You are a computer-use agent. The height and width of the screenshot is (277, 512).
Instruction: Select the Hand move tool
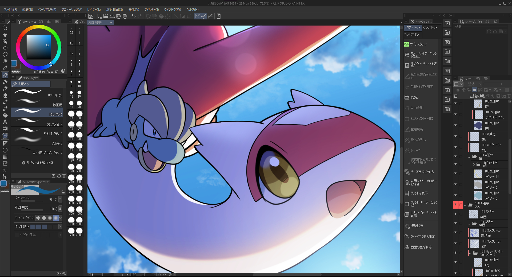(5, 35)
